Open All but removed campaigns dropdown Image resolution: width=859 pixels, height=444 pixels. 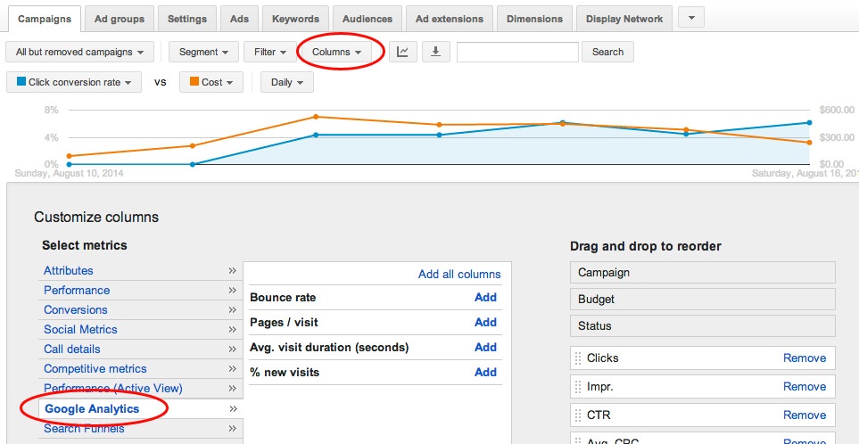(79, 53)
